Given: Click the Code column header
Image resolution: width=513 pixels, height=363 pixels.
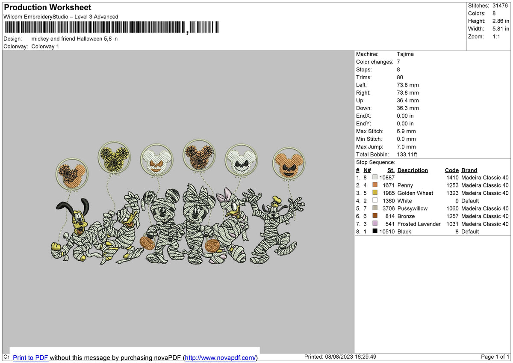Looking at the screenshot, I should coord(451,170).
